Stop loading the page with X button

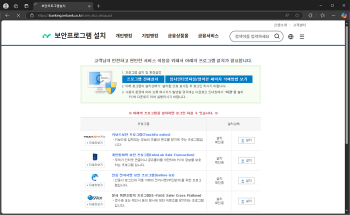(x=18, y=15)
